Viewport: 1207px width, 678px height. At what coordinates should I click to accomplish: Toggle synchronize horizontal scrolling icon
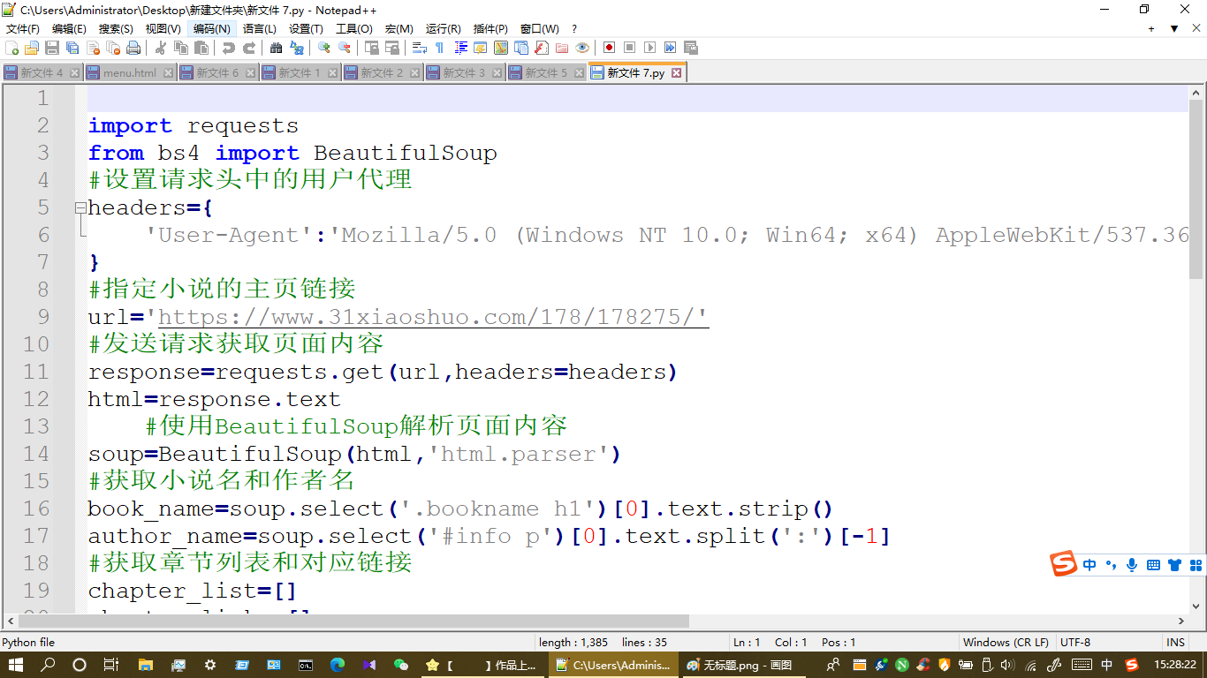391,48
